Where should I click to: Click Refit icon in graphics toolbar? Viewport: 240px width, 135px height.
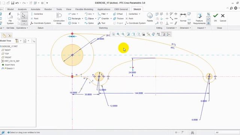coord(113,34)
